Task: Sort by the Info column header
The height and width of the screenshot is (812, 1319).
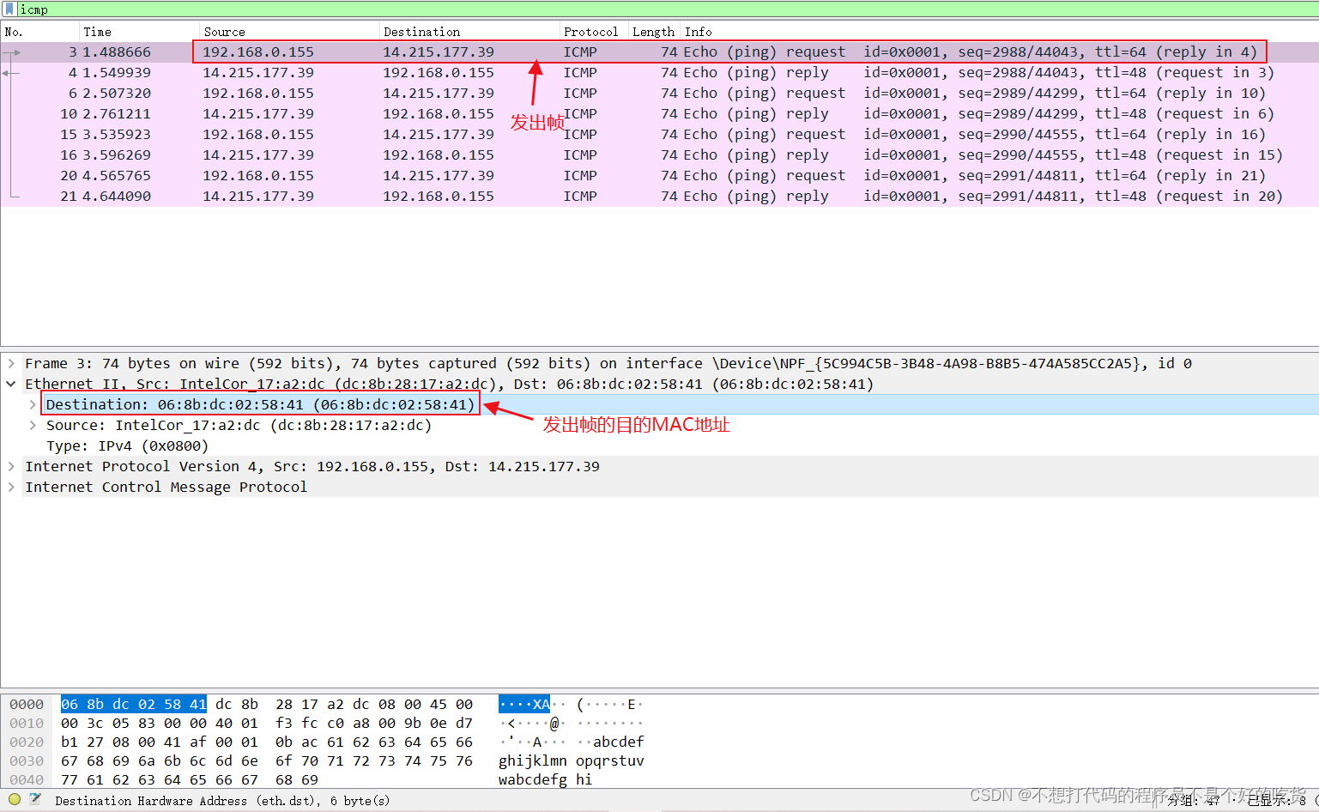Action: pos(1000,32)
